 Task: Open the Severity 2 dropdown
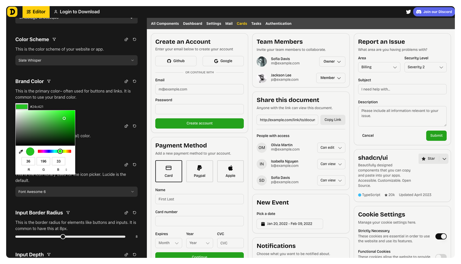point(425,67)
